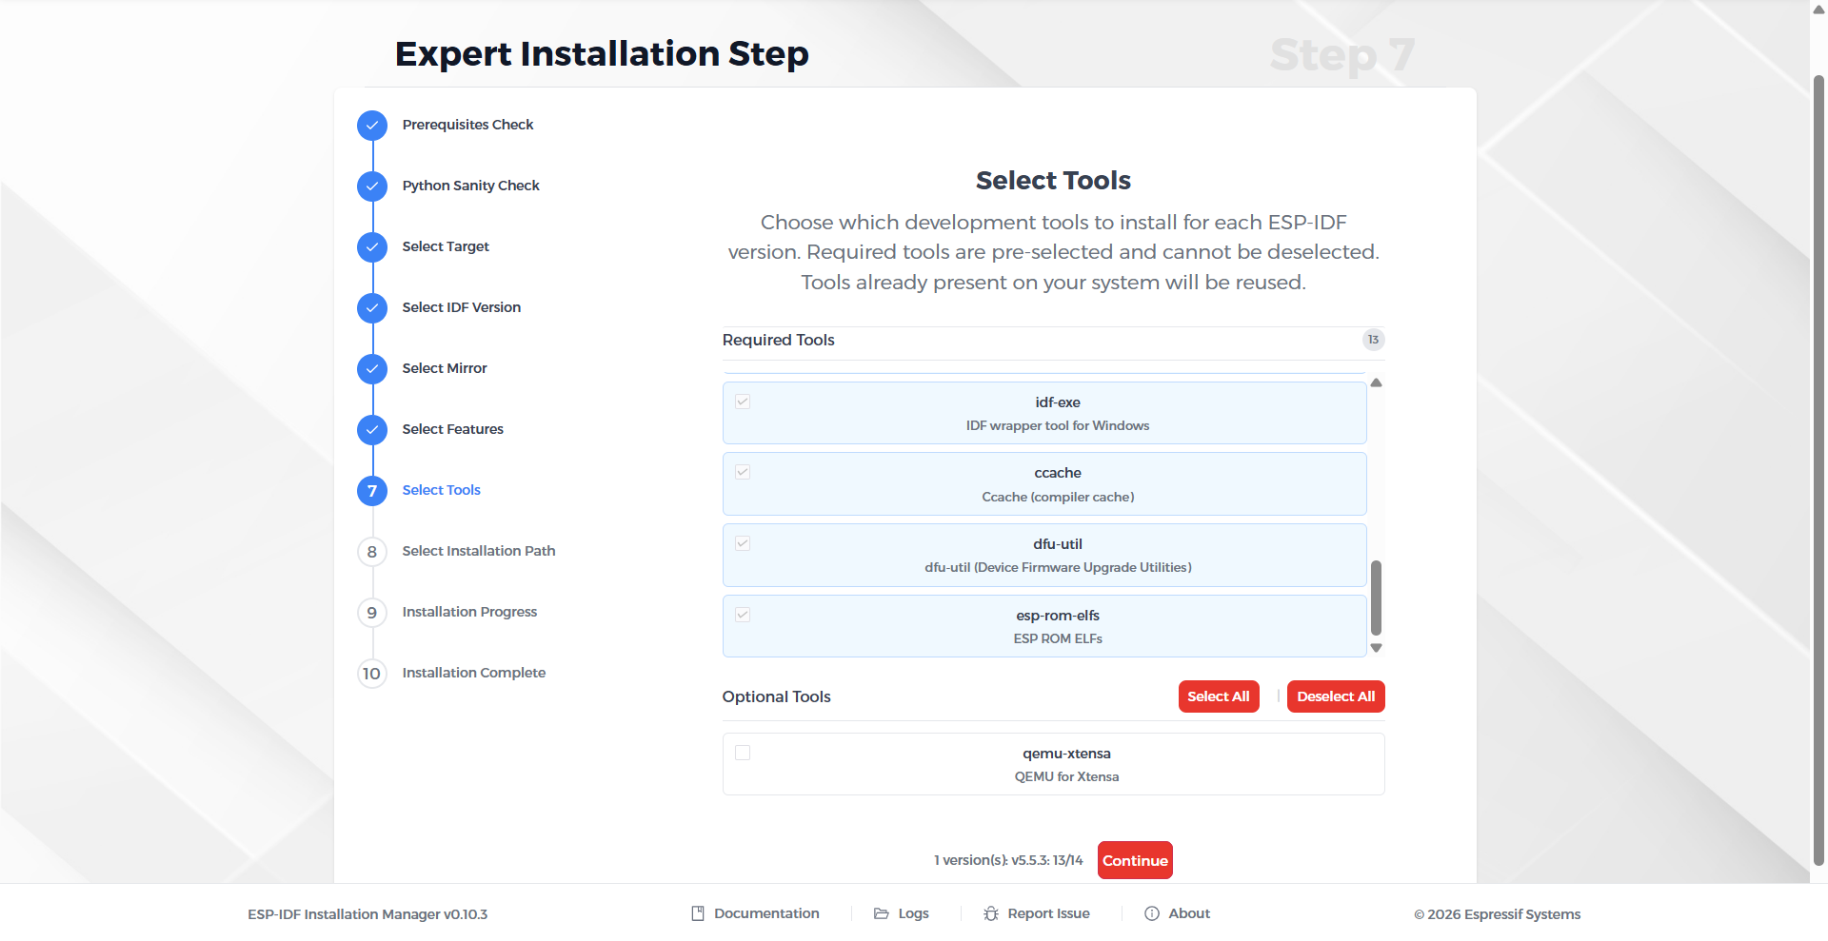Click the Report Issue bug icon
Viewport: 1828px width, 941px height.
(x=991, y=913)
